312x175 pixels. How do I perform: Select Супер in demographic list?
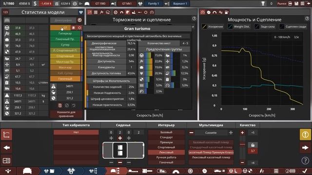click(x=65, y=45)
